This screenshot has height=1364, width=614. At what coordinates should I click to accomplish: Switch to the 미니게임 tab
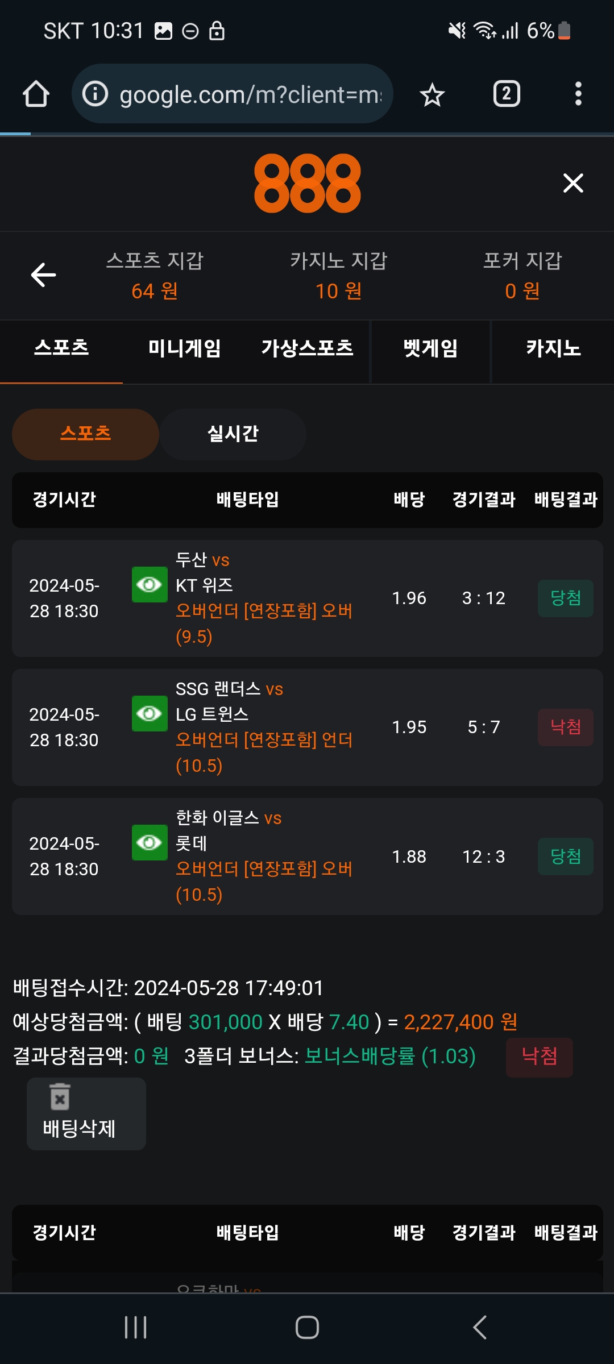tap(184, 348)
